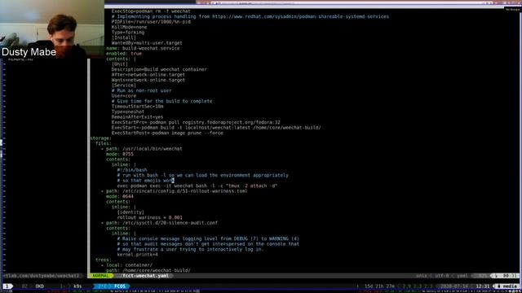The image size is (522, 293).
Task: Click the line 'PIDFile=/run/user/1000/%n-pid'
Action: pos(151,22)
